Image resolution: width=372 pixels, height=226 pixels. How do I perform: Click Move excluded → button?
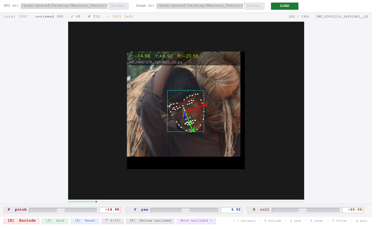(x=196, y=221)
